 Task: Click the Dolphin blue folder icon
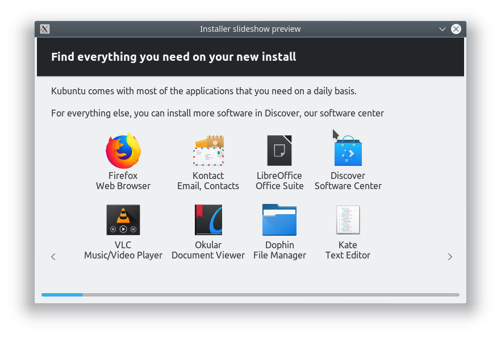click(279, 220)
